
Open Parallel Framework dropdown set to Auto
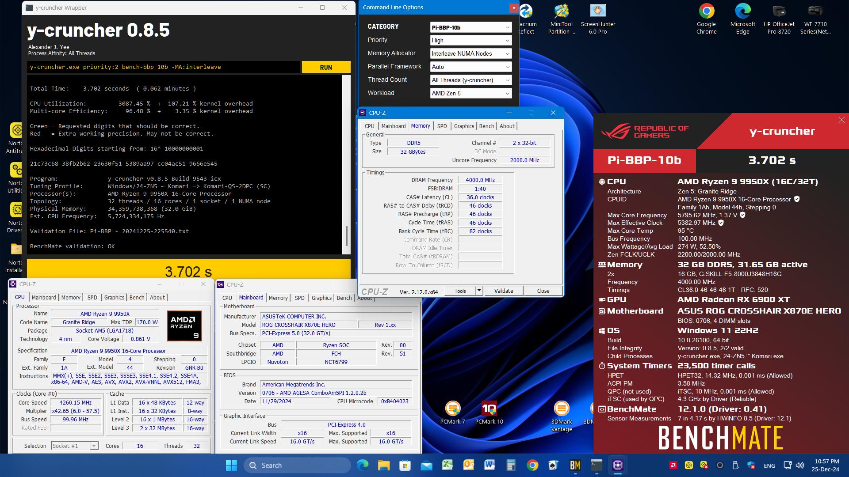pyautogui.click(x=470, y=67)
